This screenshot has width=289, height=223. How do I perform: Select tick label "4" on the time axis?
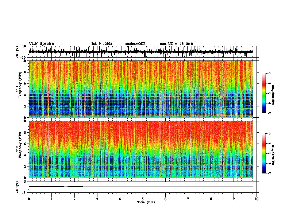pyautogui.click(x=120, y=199)
